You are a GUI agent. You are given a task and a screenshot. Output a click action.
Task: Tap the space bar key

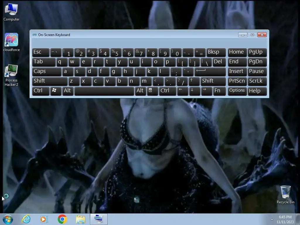pos(104,91)
